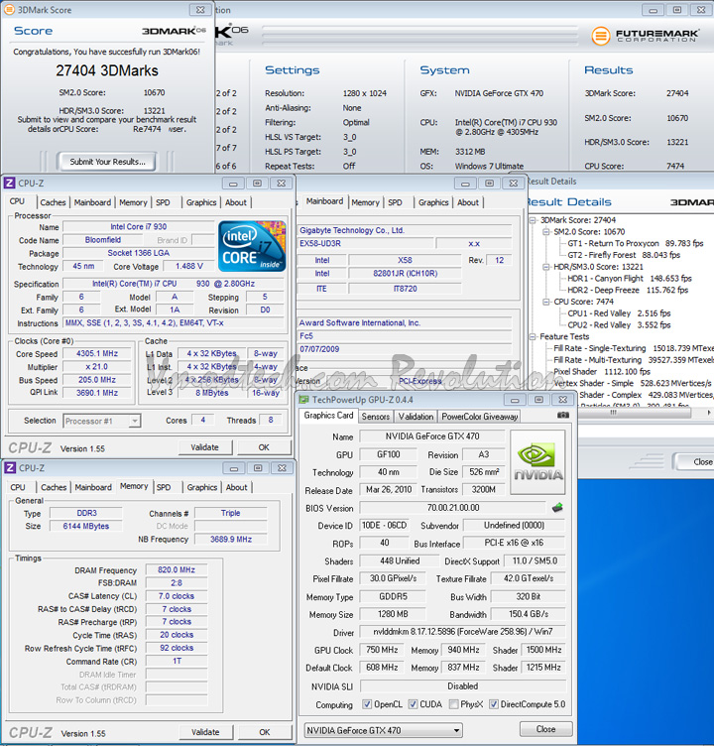Click the CPU-Z icon in the top CPU-Z title bar
Viewport: 714px width, 746px height.
[9, 184]
